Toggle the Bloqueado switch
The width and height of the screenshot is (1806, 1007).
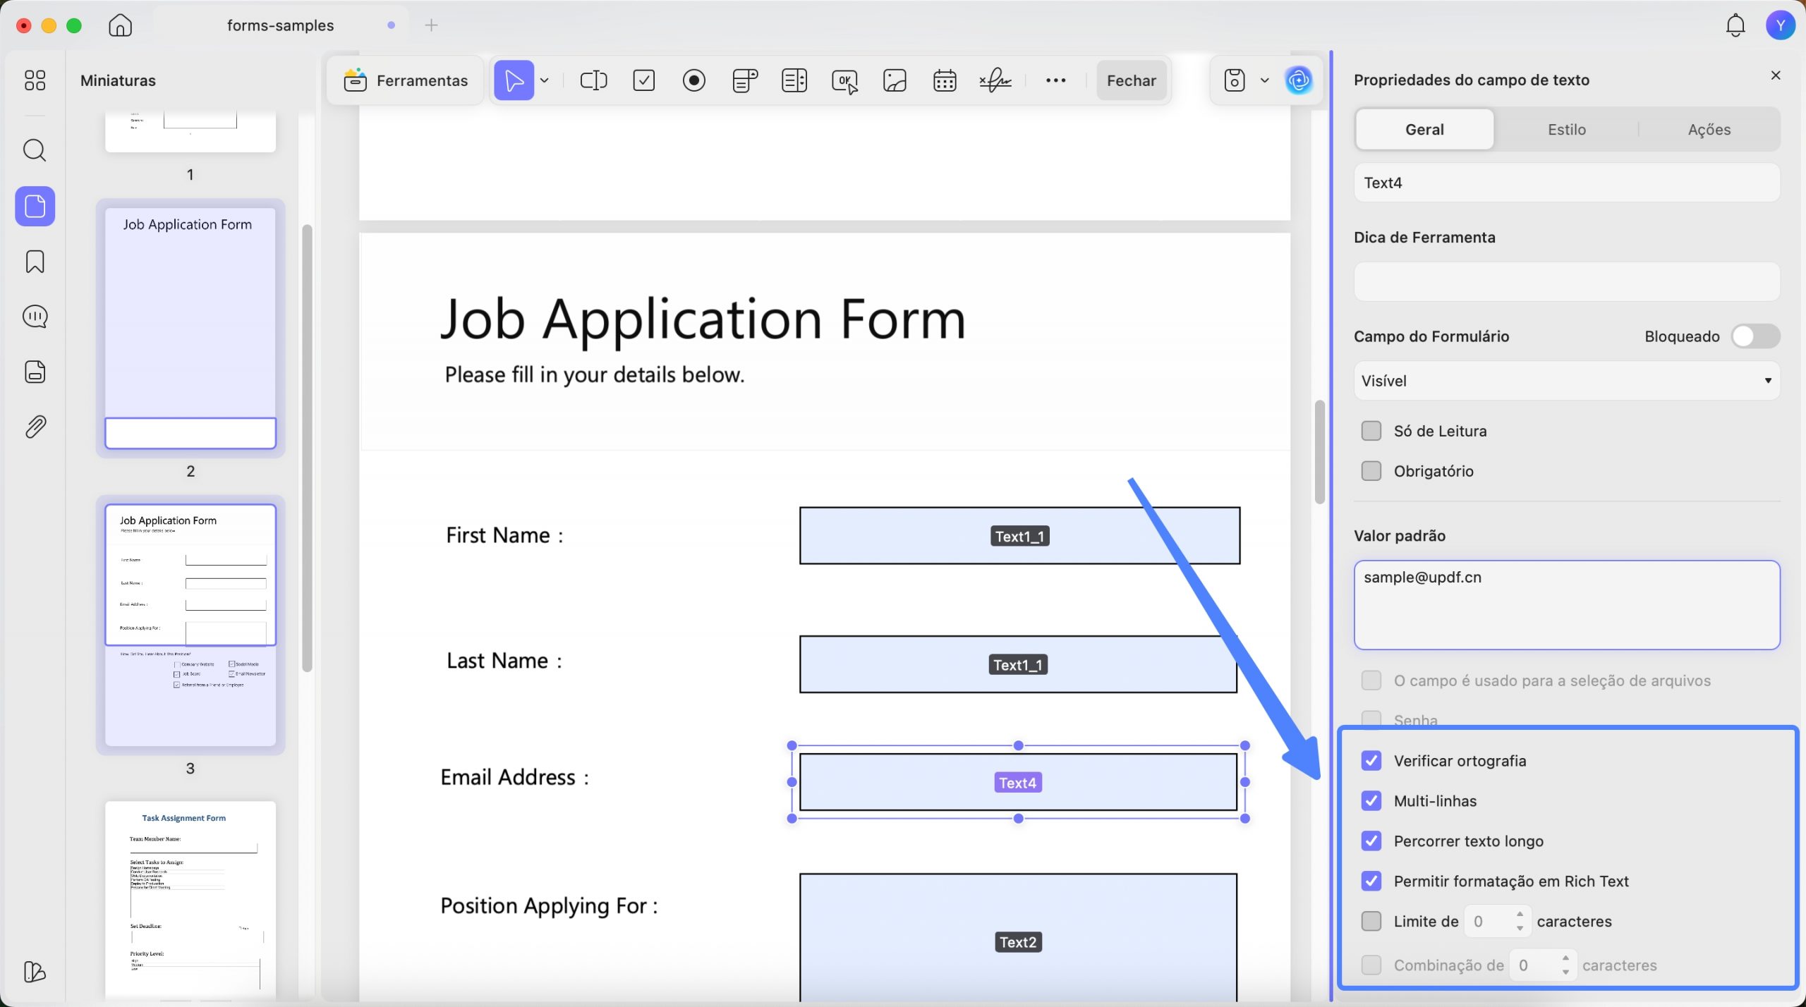1755,336
